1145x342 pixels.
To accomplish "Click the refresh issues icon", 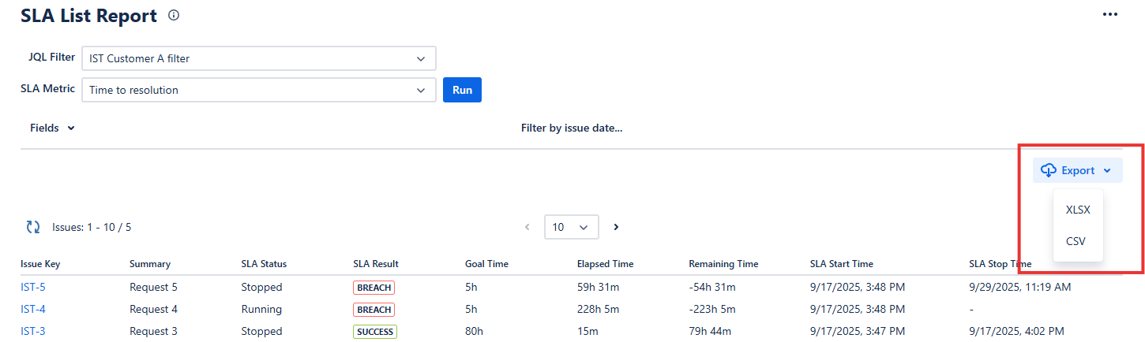I will 33,227.
